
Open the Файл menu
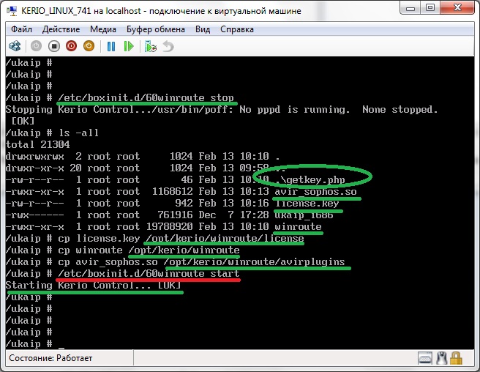(21, 29)
